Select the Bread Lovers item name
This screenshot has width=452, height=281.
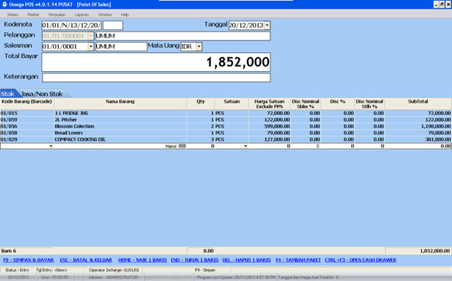click(x=68, y=133)
